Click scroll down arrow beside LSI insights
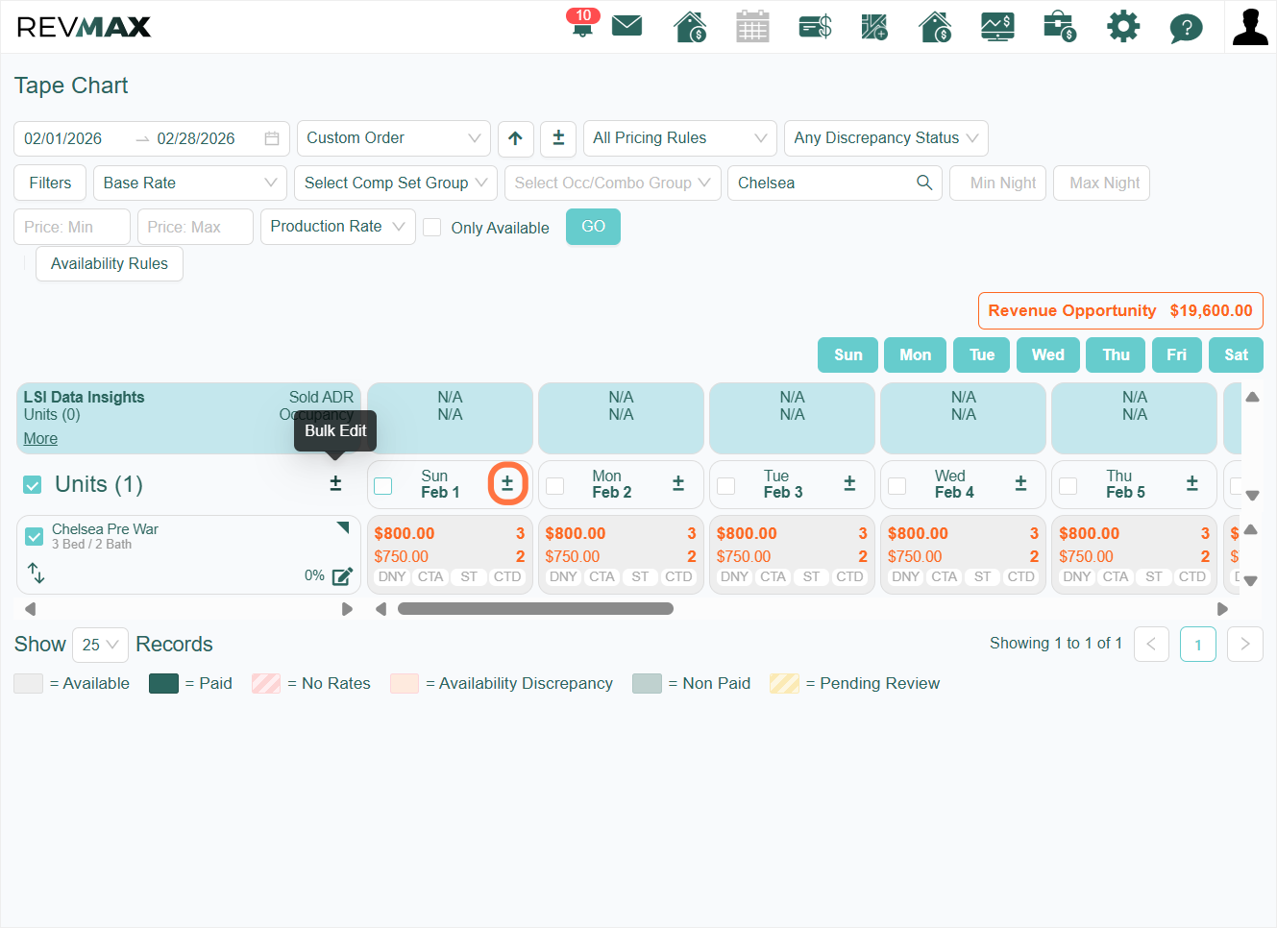This screenshot has height=928, width=1277. tap(1252, 496)
